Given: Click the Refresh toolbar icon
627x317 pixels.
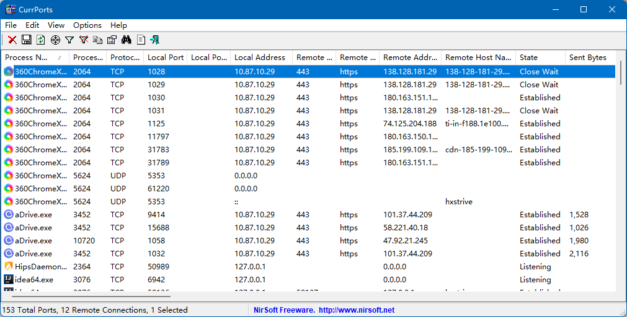Looking at the screenshot, I should (x=41, y=40).
